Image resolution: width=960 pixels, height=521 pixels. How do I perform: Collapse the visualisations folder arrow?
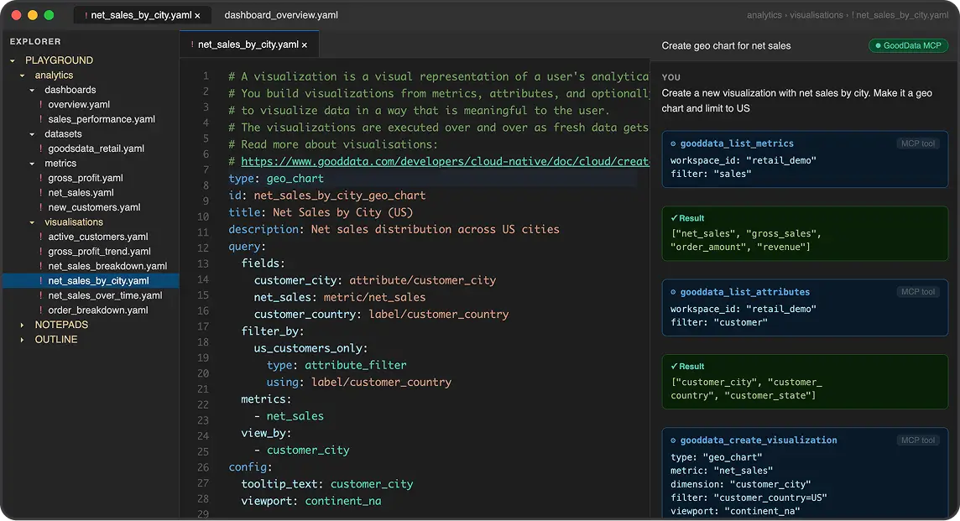coord(32,222)
